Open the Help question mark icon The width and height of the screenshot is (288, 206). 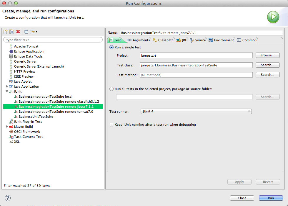[8, 198]
